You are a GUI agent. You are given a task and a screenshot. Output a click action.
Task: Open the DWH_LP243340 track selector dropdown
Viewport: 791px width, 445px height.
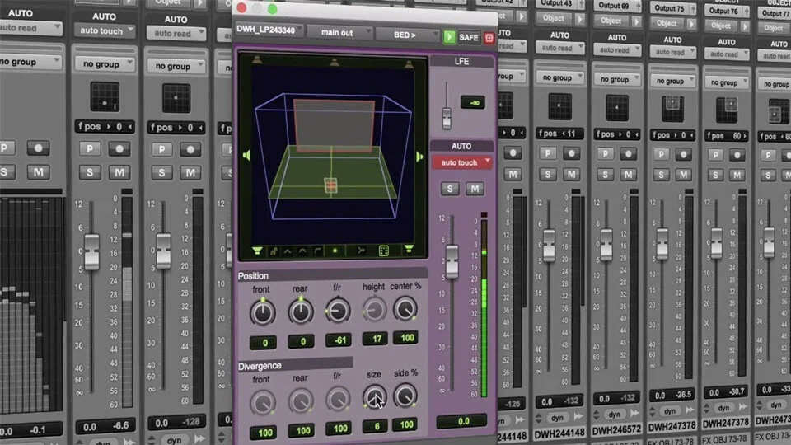click(269, 30)
